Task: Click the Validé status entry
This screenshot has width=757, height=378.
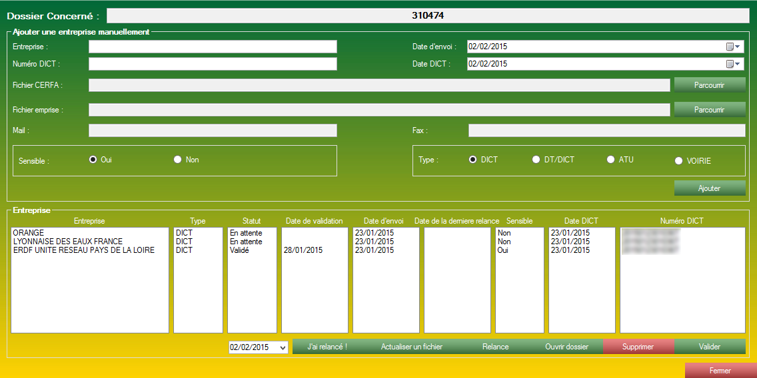Action: [x=239, y=250]
